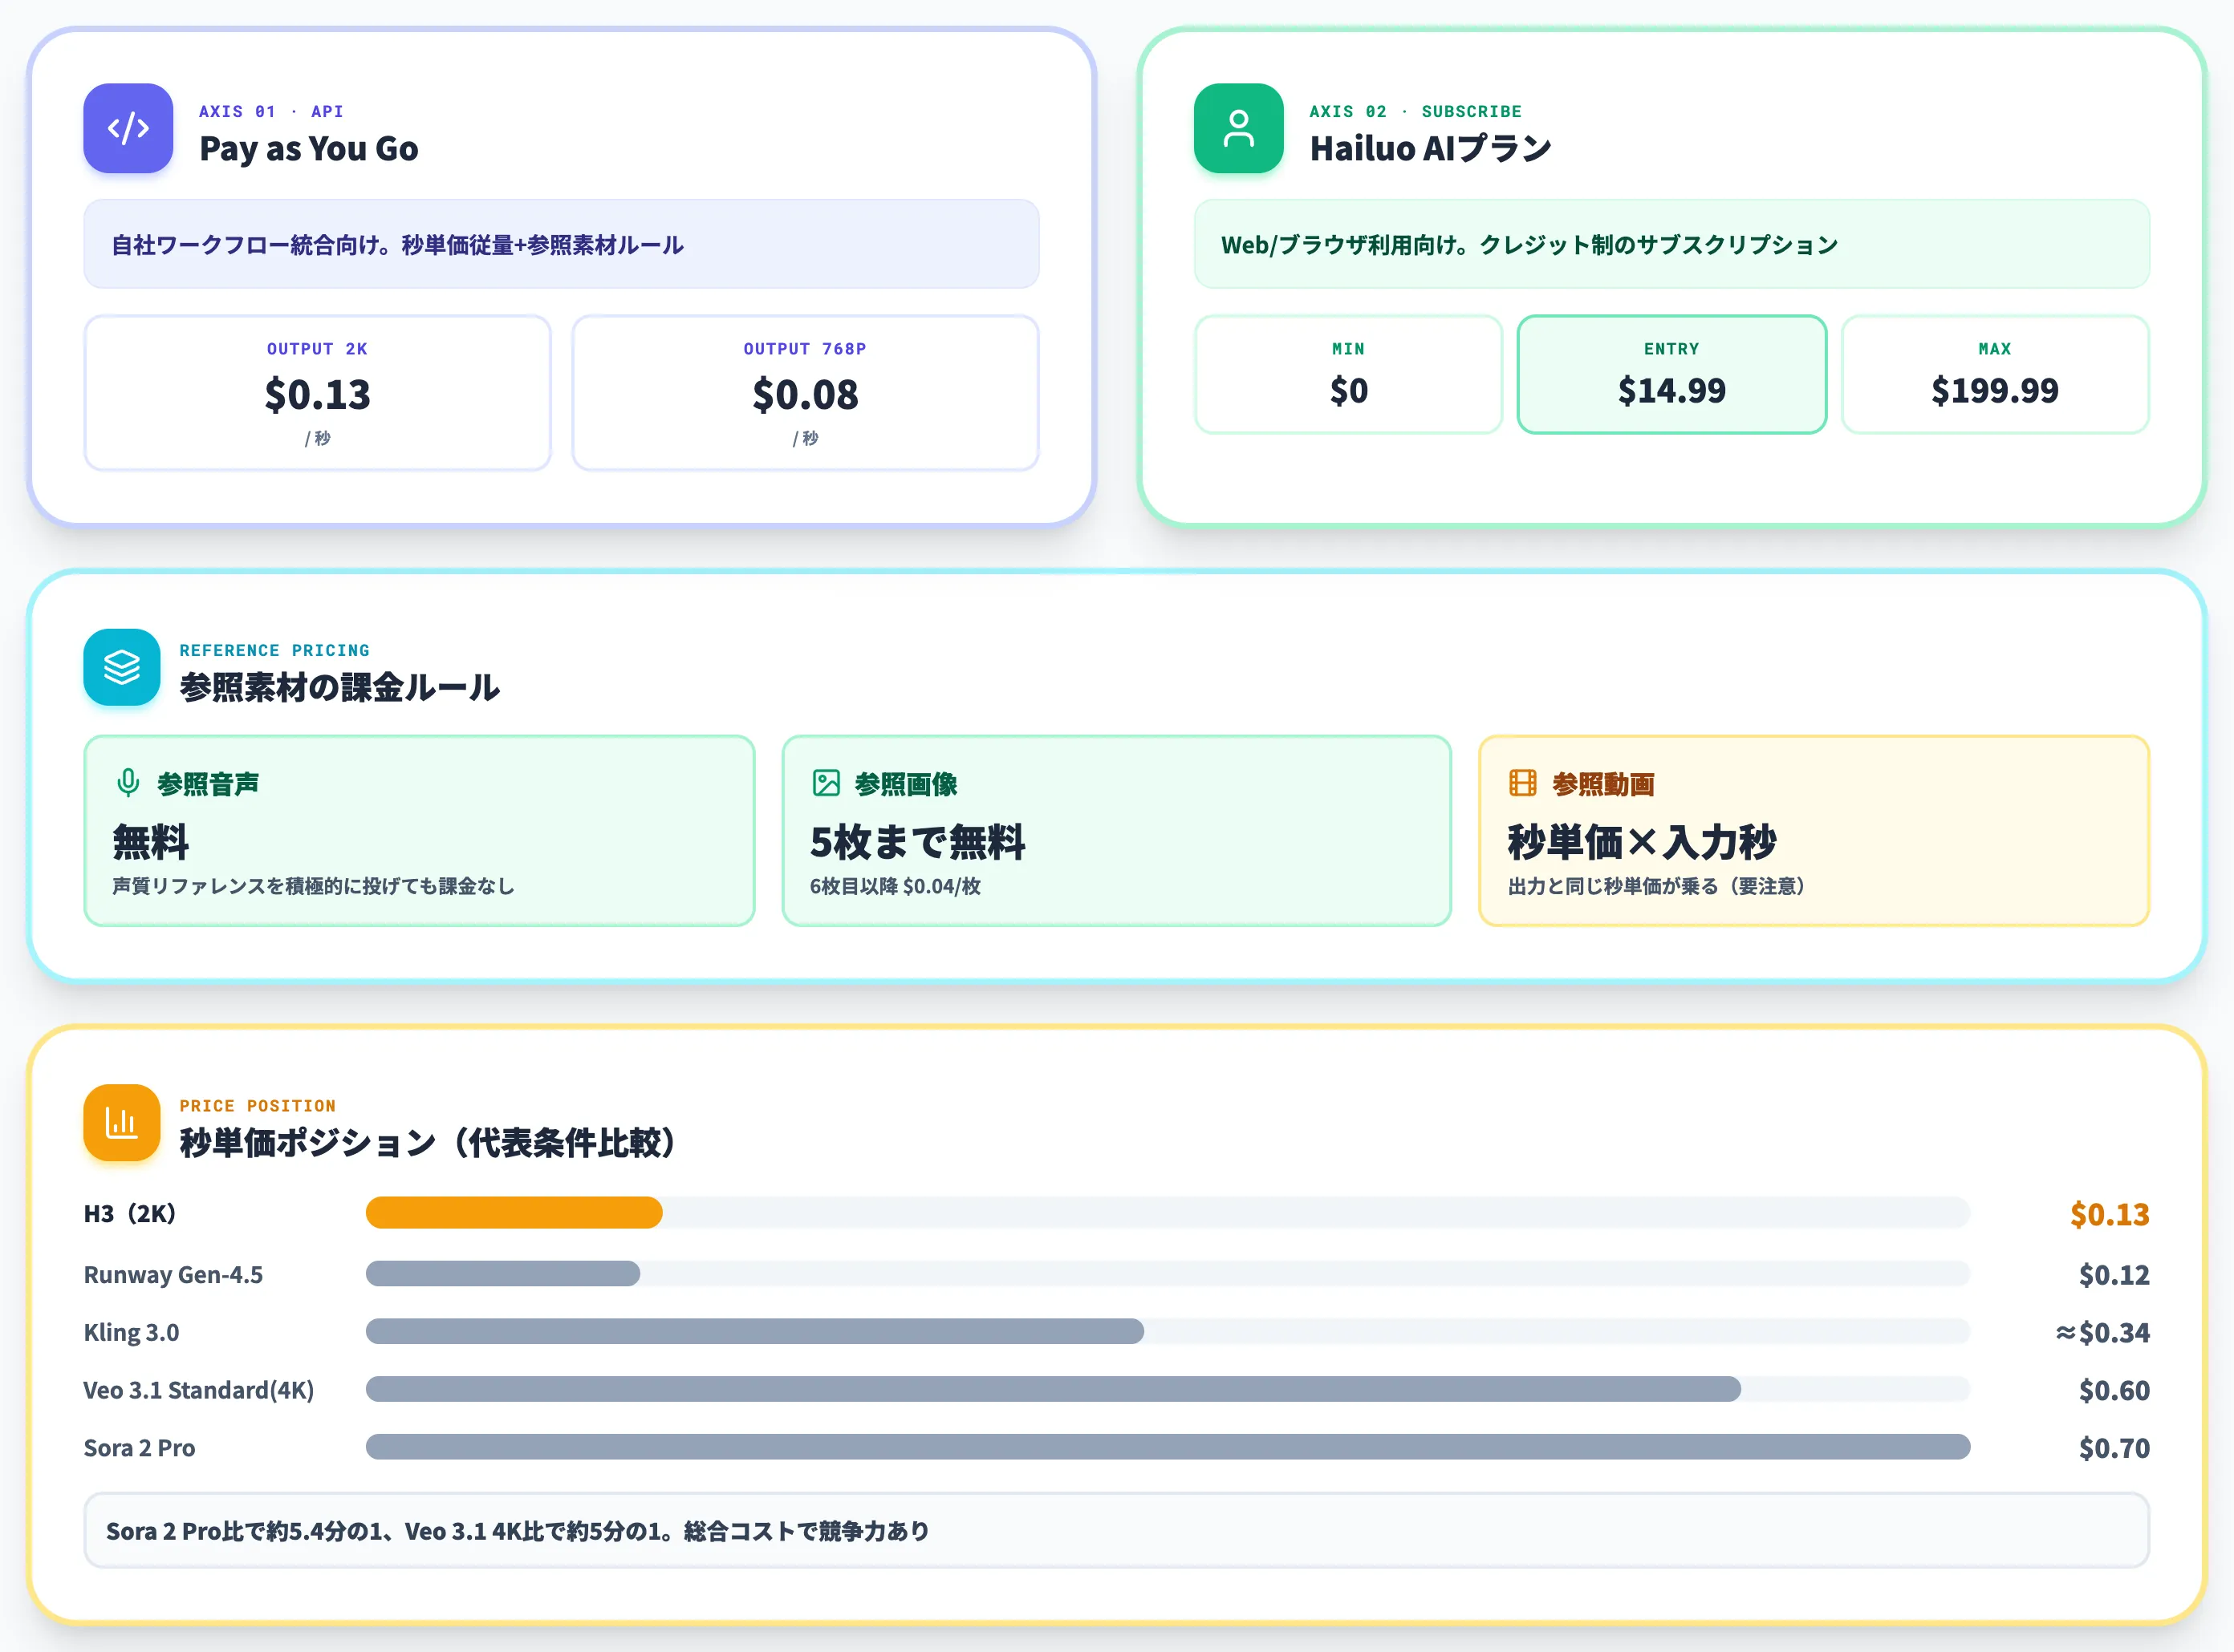Viewport: 2234px width, 1652px height.
Task: Click the Sora 2 Pro price bar
Action: pos(1168,1447)
